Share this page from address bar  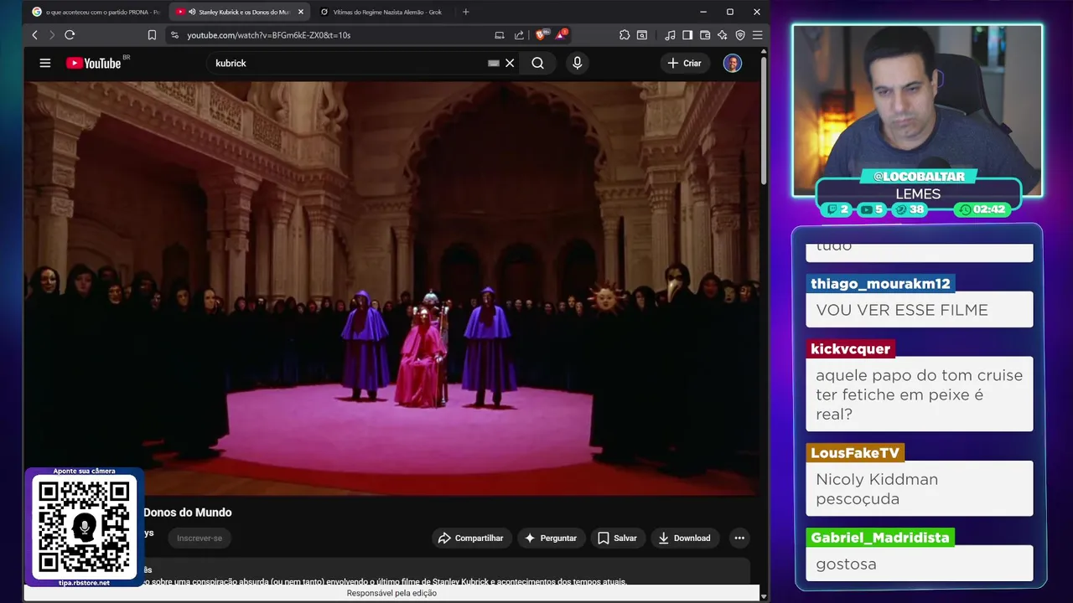pyautogui.click(x=519, y=35)
